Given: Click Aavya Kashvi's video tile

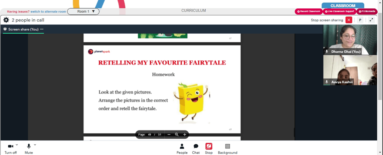Looking at the screenshot, I should (x=350, y=70).
